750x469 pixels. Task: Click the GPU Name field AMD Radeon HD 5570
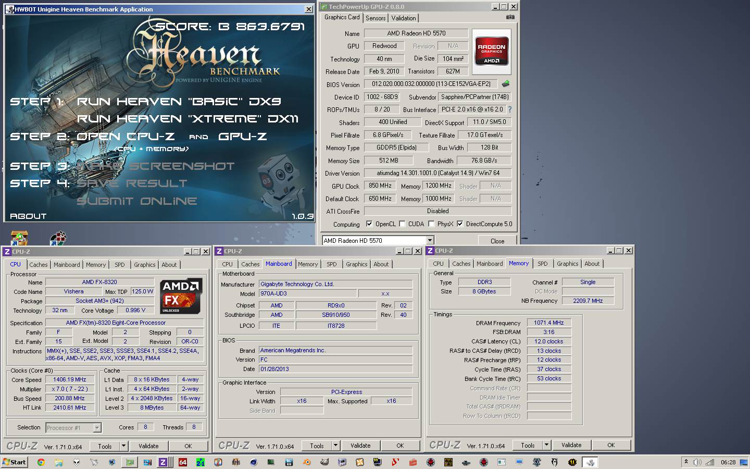pyautogui.click(x=416, y=33)
